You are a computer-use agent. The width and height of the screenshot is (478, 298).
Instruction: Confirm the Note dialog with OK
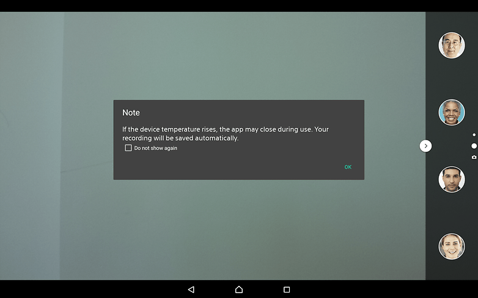[348, 167]
